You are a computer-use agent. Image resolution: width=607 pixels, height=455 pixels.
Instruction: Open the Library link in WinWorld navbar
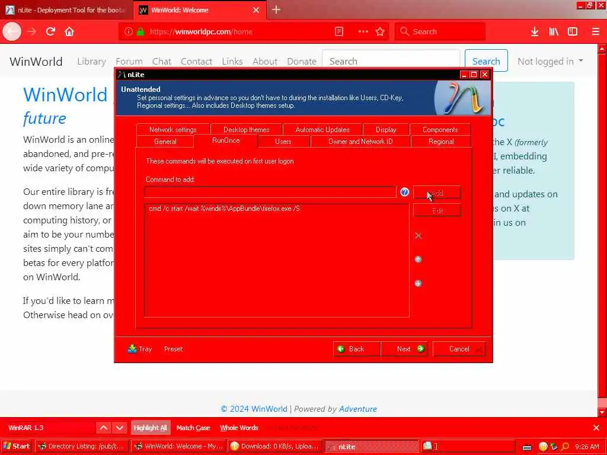click(x=91, y=61)
